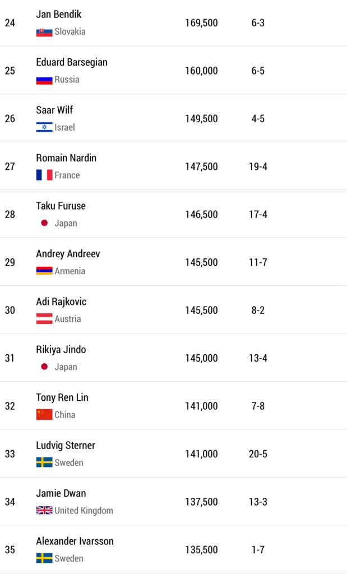347x574 pixels.
Task: Click table-seat value 20-5
Action: 258,454
